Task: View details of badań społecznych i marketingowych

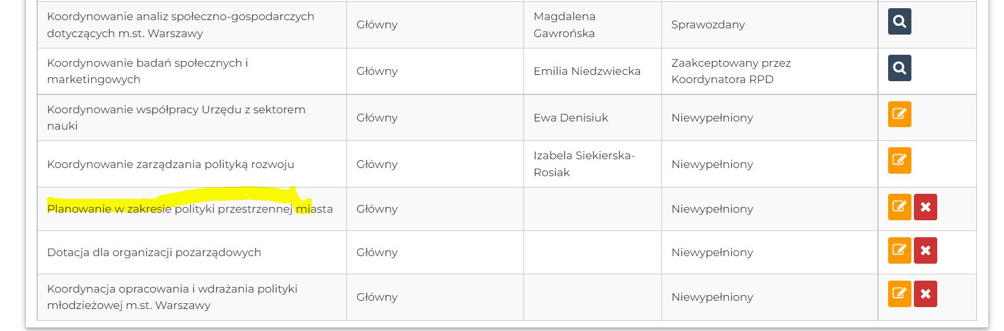Action: 899,68
